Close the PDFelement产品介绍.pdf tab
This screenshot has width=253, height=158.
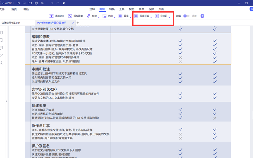(73, 23)
